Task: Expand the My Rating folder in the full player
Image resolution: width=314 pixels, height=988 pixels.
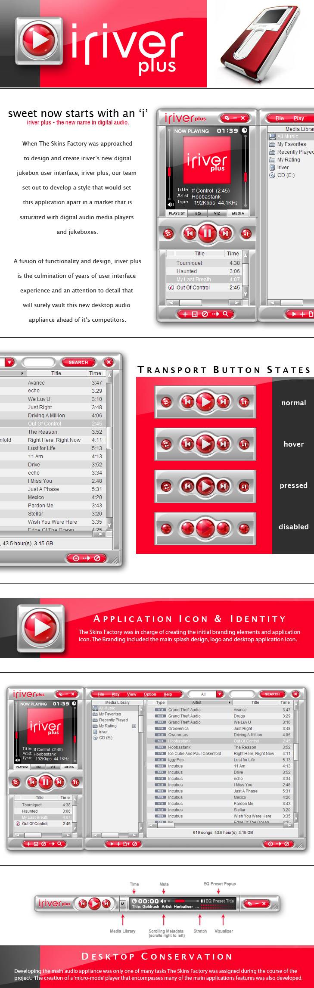Action: pyautogui.click(x=134, y=726)
